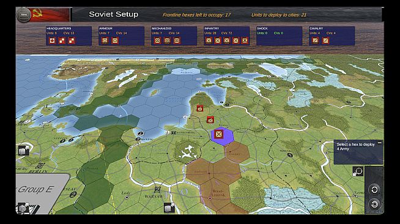Click the MECHANIZED heading
The image size is (400, 224).
tap(161, 28)
